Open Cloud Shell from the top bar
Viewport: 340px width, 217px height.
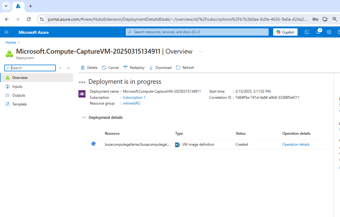pyautogui.click(x=307, y=32)
